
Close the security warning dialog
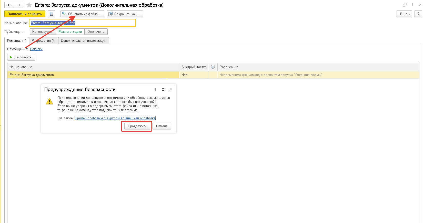tap(171, 89)
